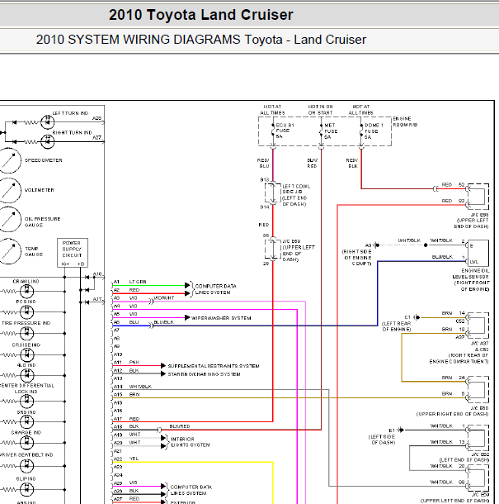Click the RED/BLU wire label under ECU B1 fuse
The height and width of the screenshot is (504, 499).
coord(263,164)
